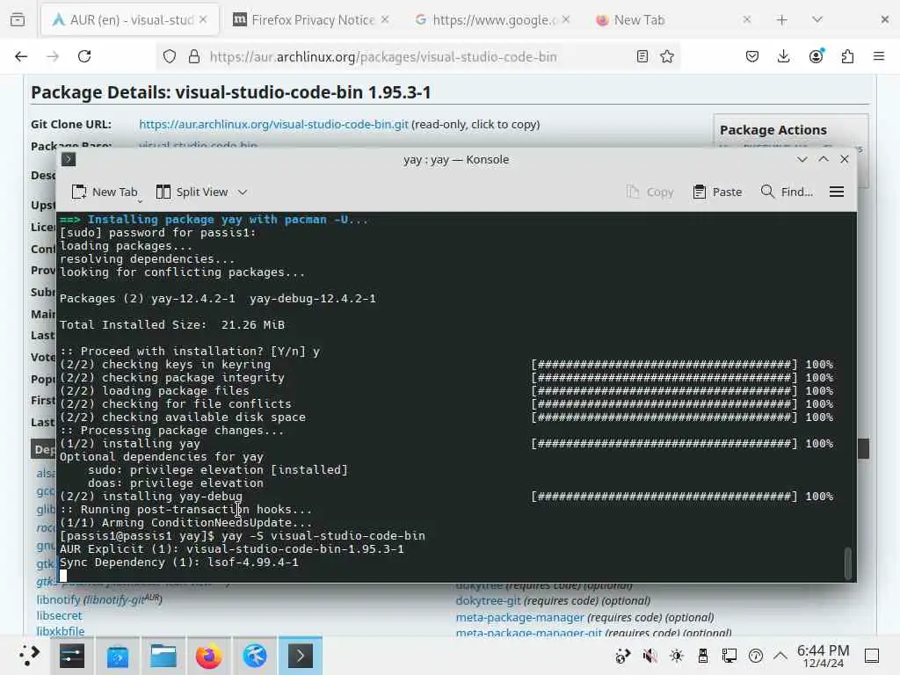The height and width of the screenshot is (675, 900).
Task: Click Split View in Konsole
Action: point(192,192)
